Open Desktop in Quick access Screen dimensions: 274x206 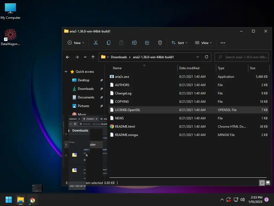(x=83, y=80)
